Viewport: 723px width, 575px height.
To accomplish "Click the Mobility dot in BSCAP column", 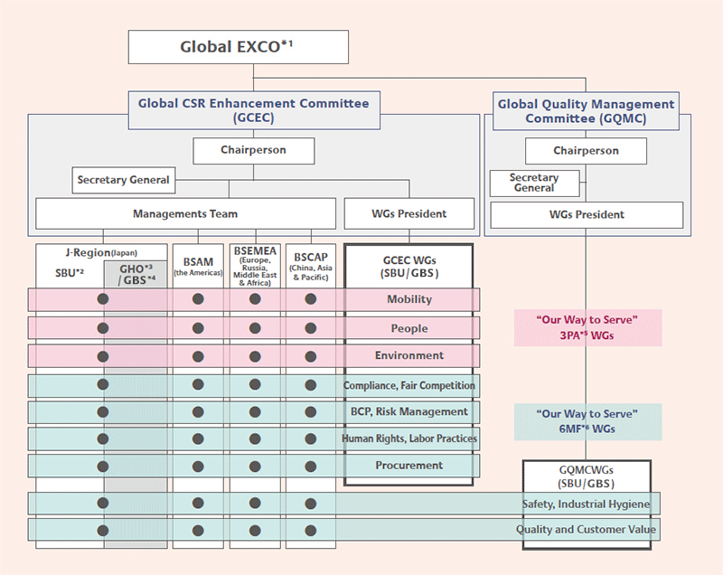I will pyautogui.click(x=311, y=298).
